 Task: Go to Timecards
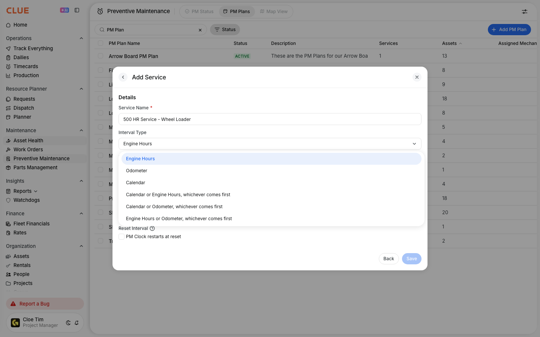coord(25,66)
